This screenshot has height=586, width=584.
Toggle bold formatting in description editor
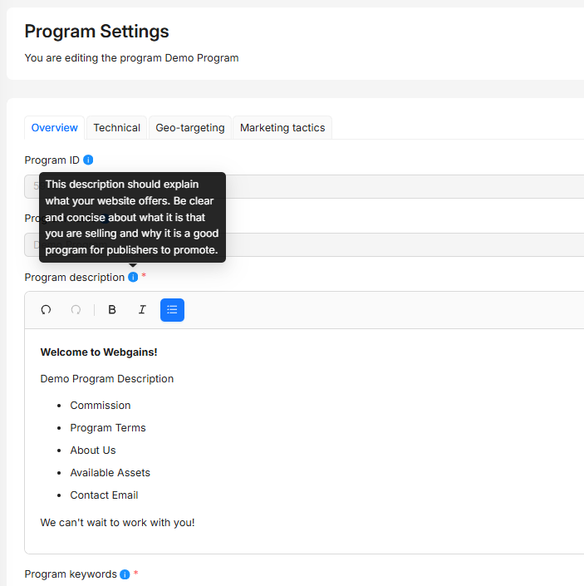[x=112, y=310]
